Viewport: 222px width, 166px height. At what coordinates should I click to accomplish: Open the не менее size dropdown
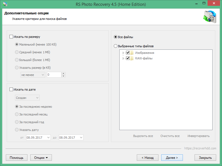click(33, 75)
